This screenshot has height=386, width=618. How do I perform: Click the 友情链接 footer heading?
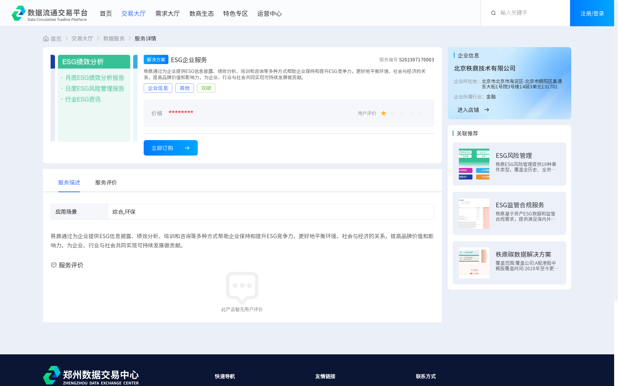click(x=325, y=376)
